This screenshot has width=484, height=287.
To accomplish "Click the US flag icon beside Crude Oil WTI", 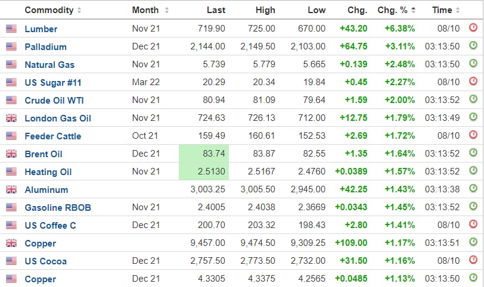I will 11,100.
